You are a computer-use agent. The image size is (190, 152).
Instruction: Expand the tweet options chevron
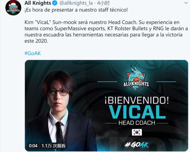click(x=186, y=3)
